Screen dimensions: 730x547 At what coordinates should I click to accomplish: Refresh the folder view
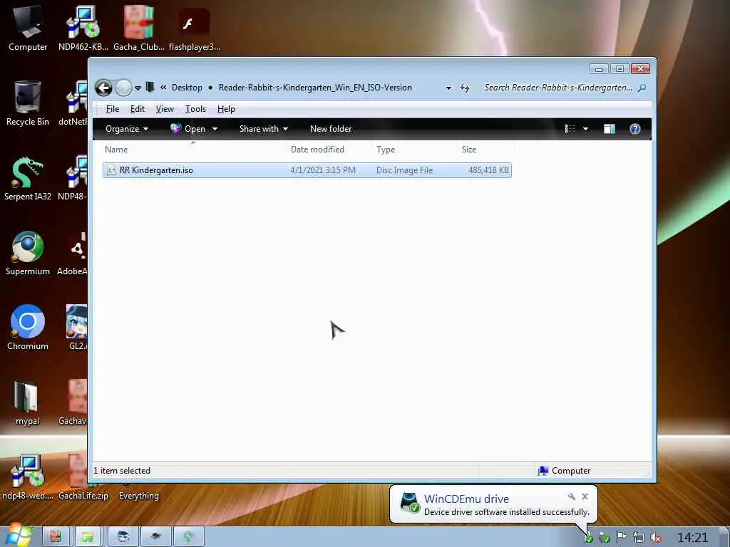[465, 88]
